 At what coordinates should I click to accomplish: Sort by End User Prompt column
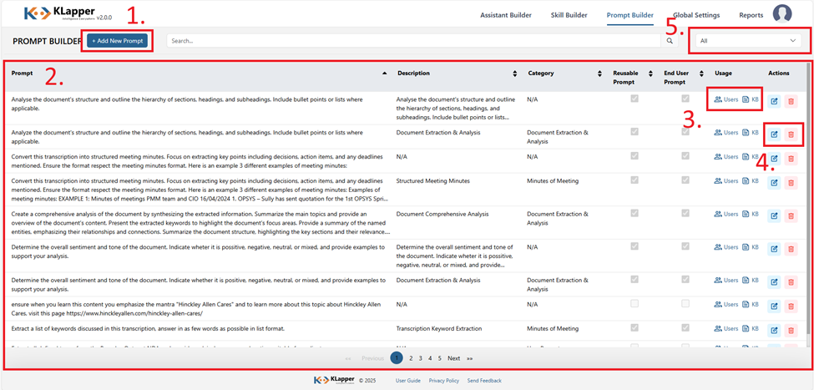[x=700, y=73]
